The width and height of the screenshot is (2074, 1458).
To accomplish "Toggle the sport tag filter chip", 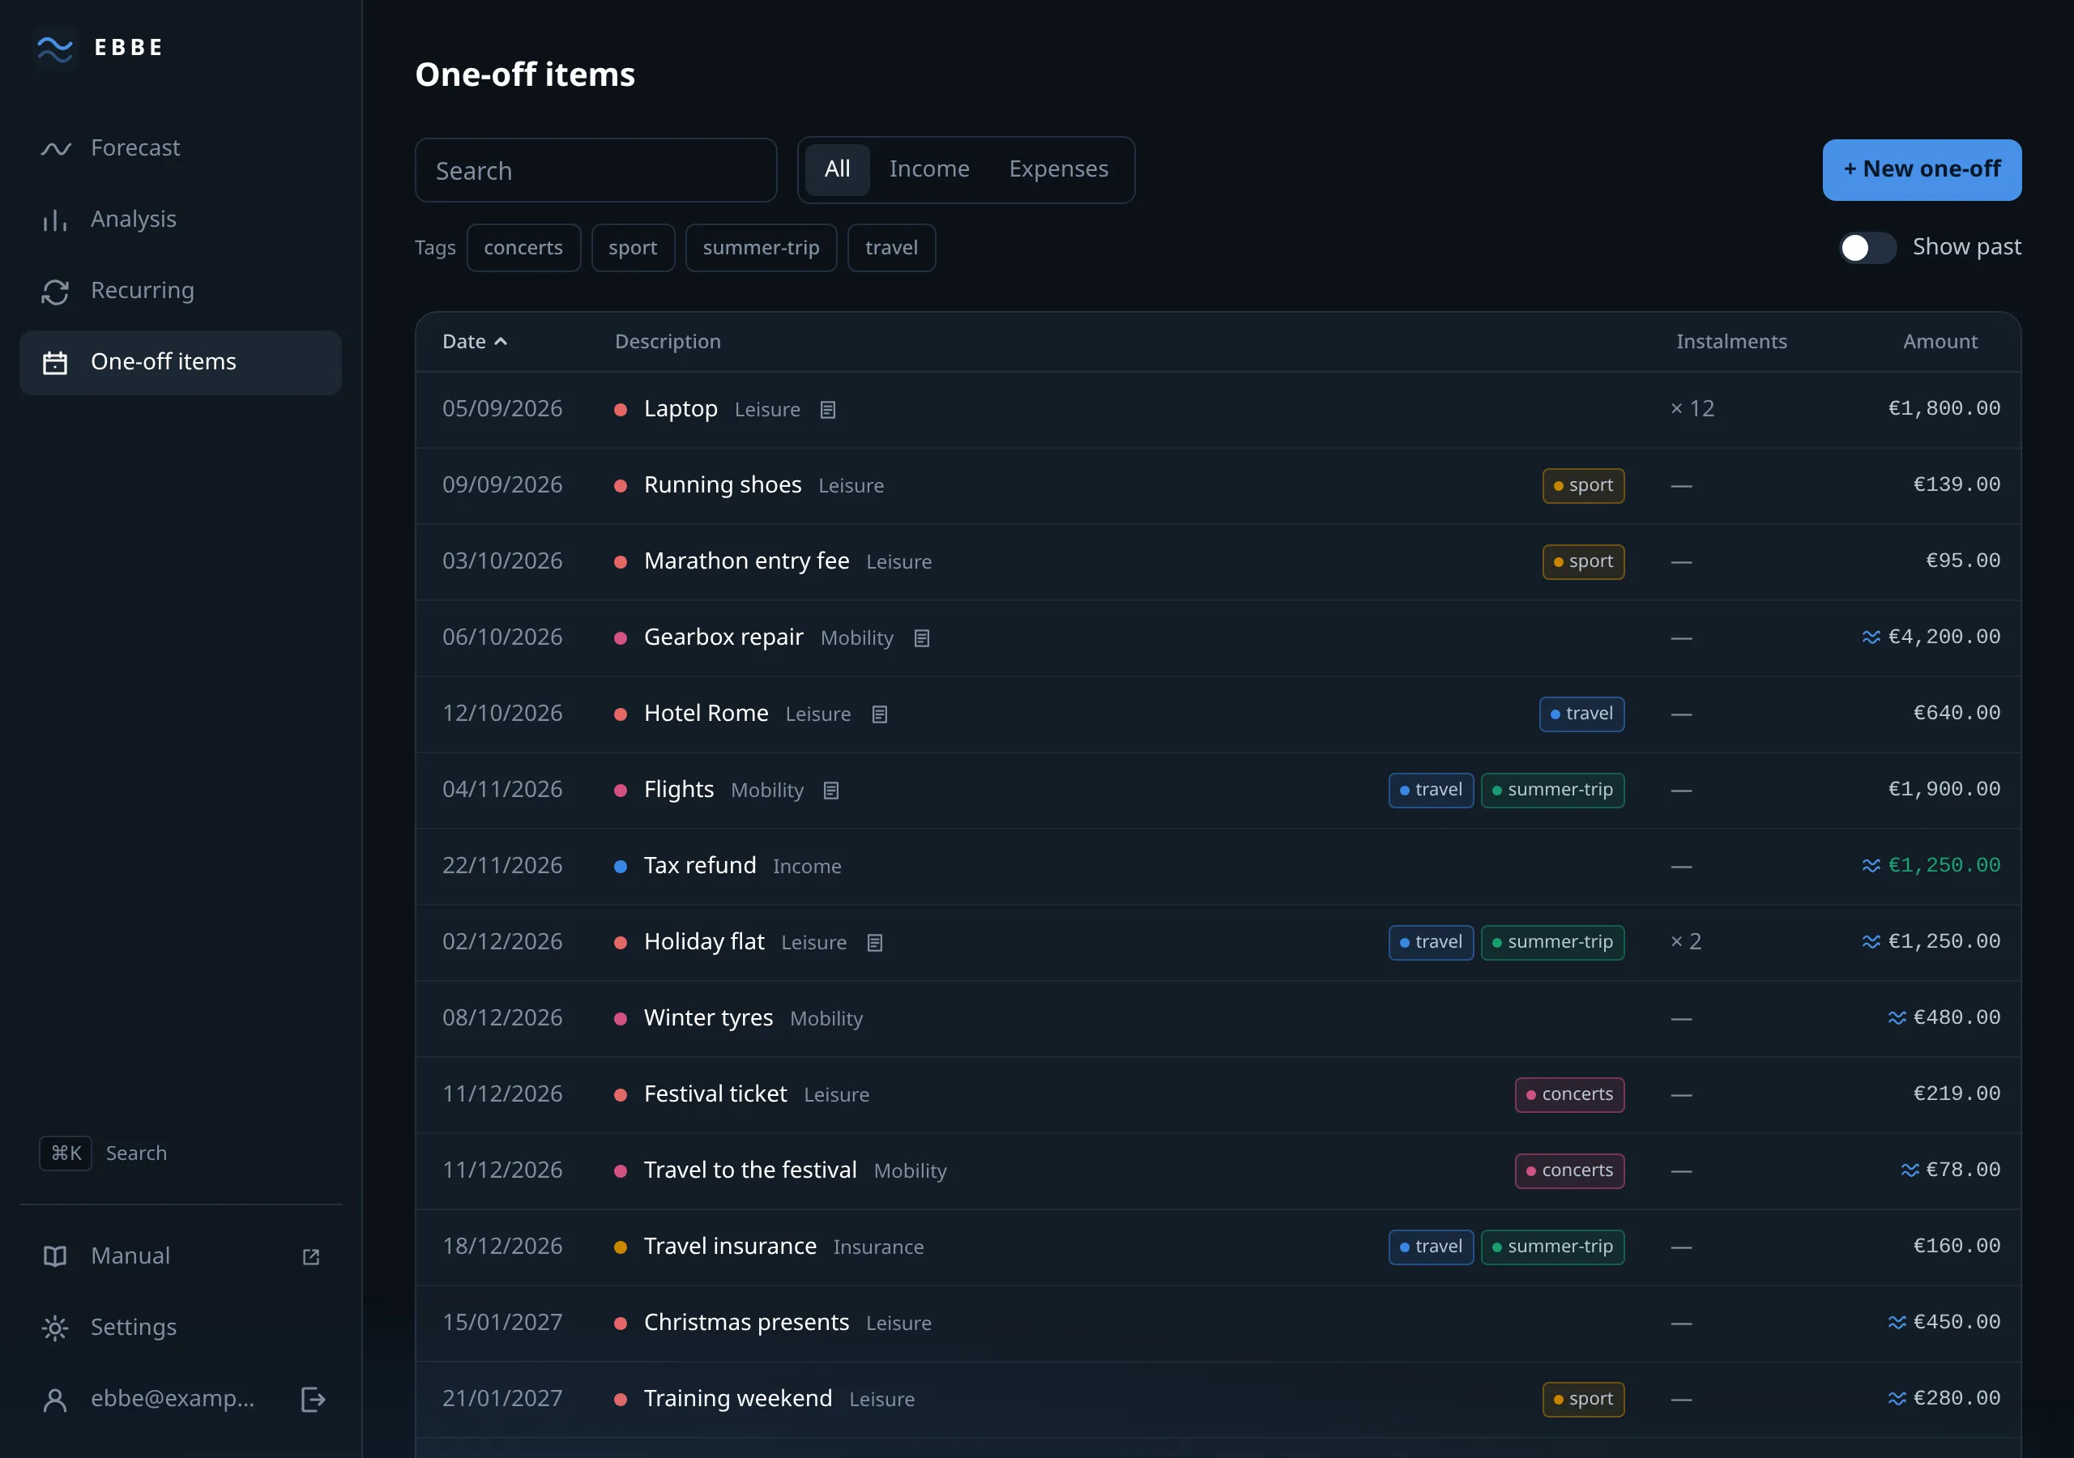I will pyautogui.click(x=632, y=248).
